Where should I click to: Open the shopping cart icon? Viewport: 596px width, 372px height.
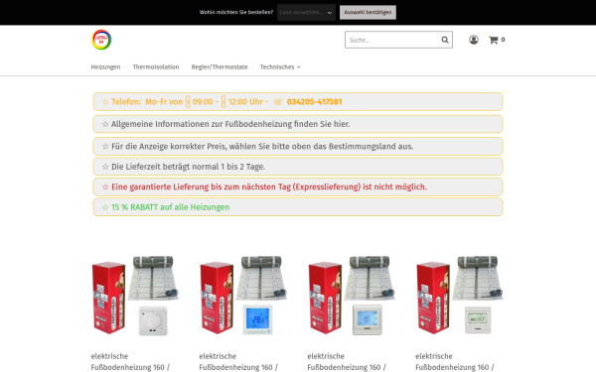[x=494, y=40]
